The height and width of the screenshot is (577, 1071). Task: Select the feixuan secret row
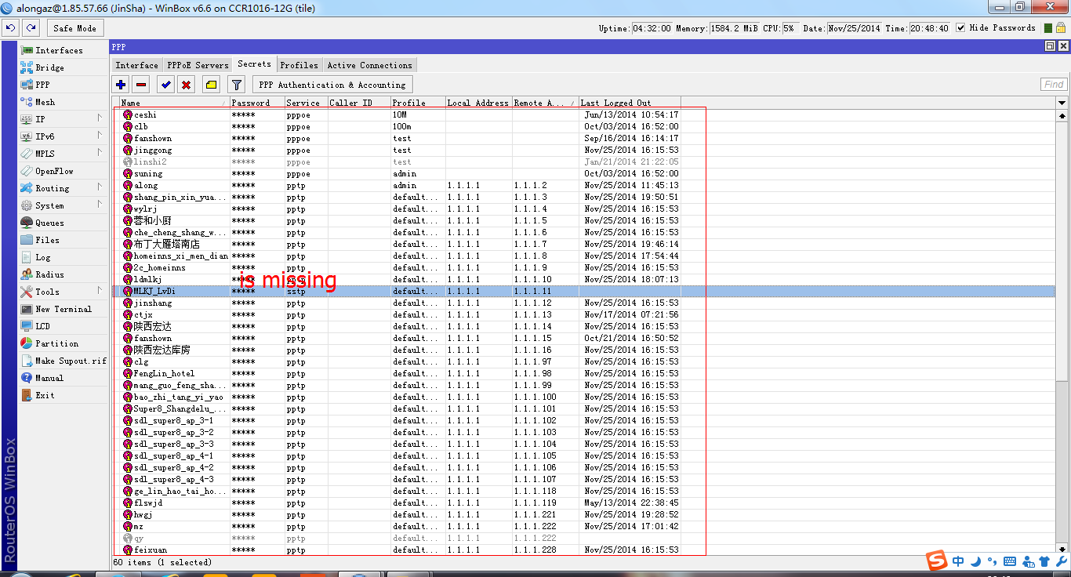click(x=584, y=550)
